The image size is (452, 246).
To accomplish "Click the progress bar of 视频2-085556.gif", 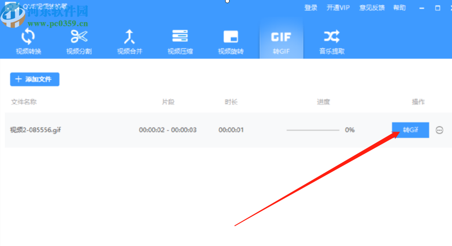I will point(313,130).
